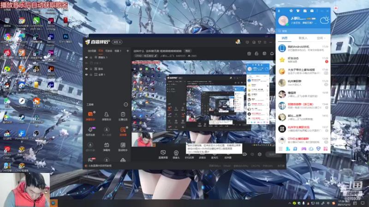Click the start streaming button at bottom right

[274, 154]
